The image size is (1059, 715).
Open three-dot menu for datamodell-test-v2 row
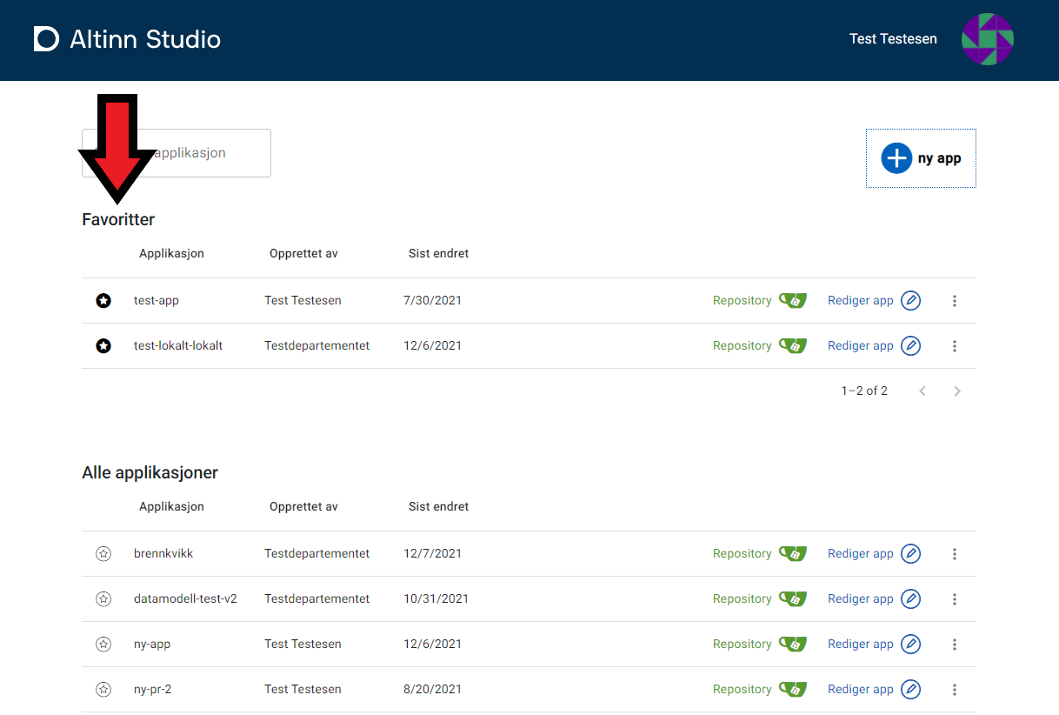pos(954,598)
